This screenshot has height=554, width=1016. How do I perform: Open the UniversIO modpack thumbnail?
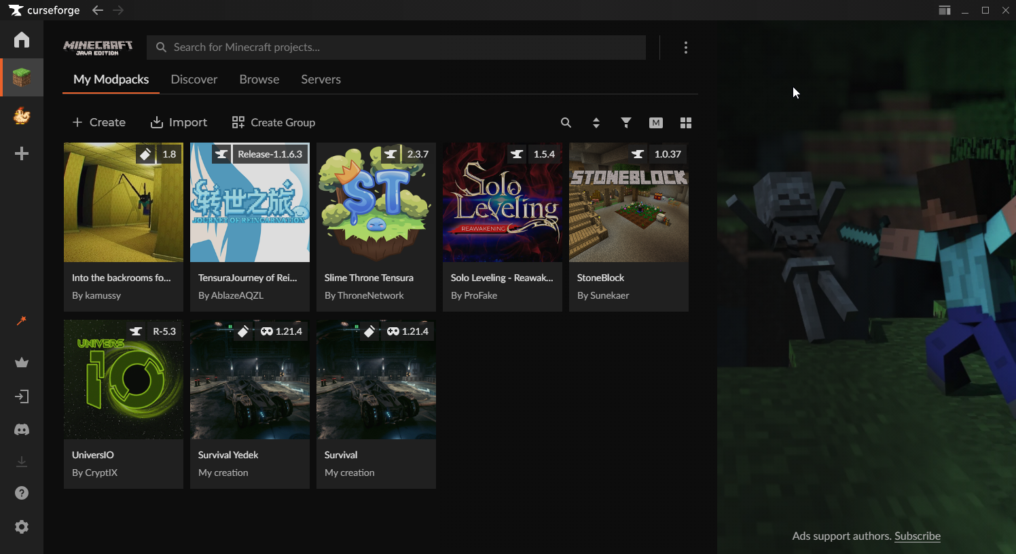coord(124,380)
